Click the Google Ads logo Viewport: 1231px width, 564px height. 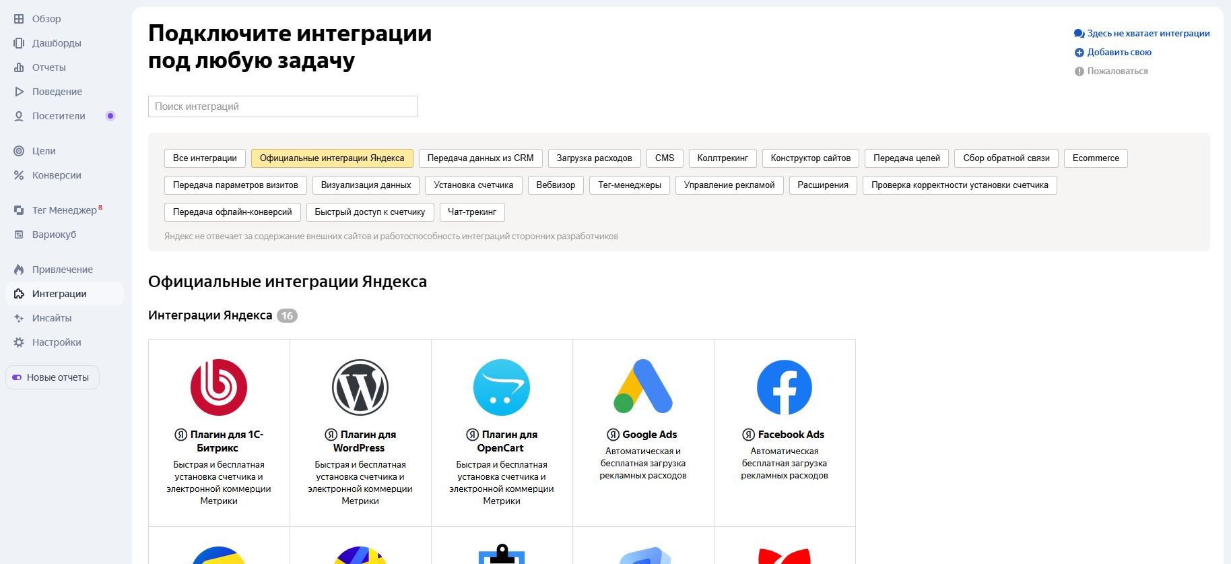(643, 386)
